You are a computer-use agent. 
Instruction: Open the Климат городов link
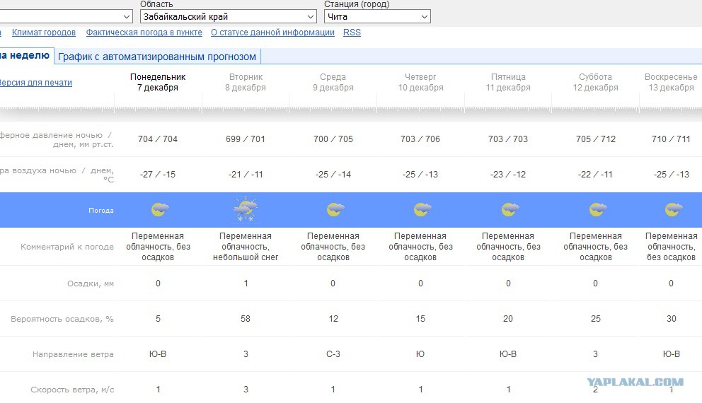point(44,33)
